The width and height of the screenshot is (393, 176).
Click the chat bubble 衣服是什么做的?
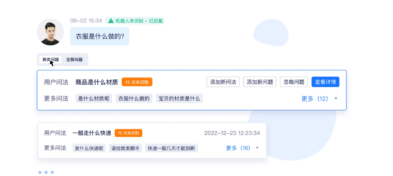coord(100,36)
